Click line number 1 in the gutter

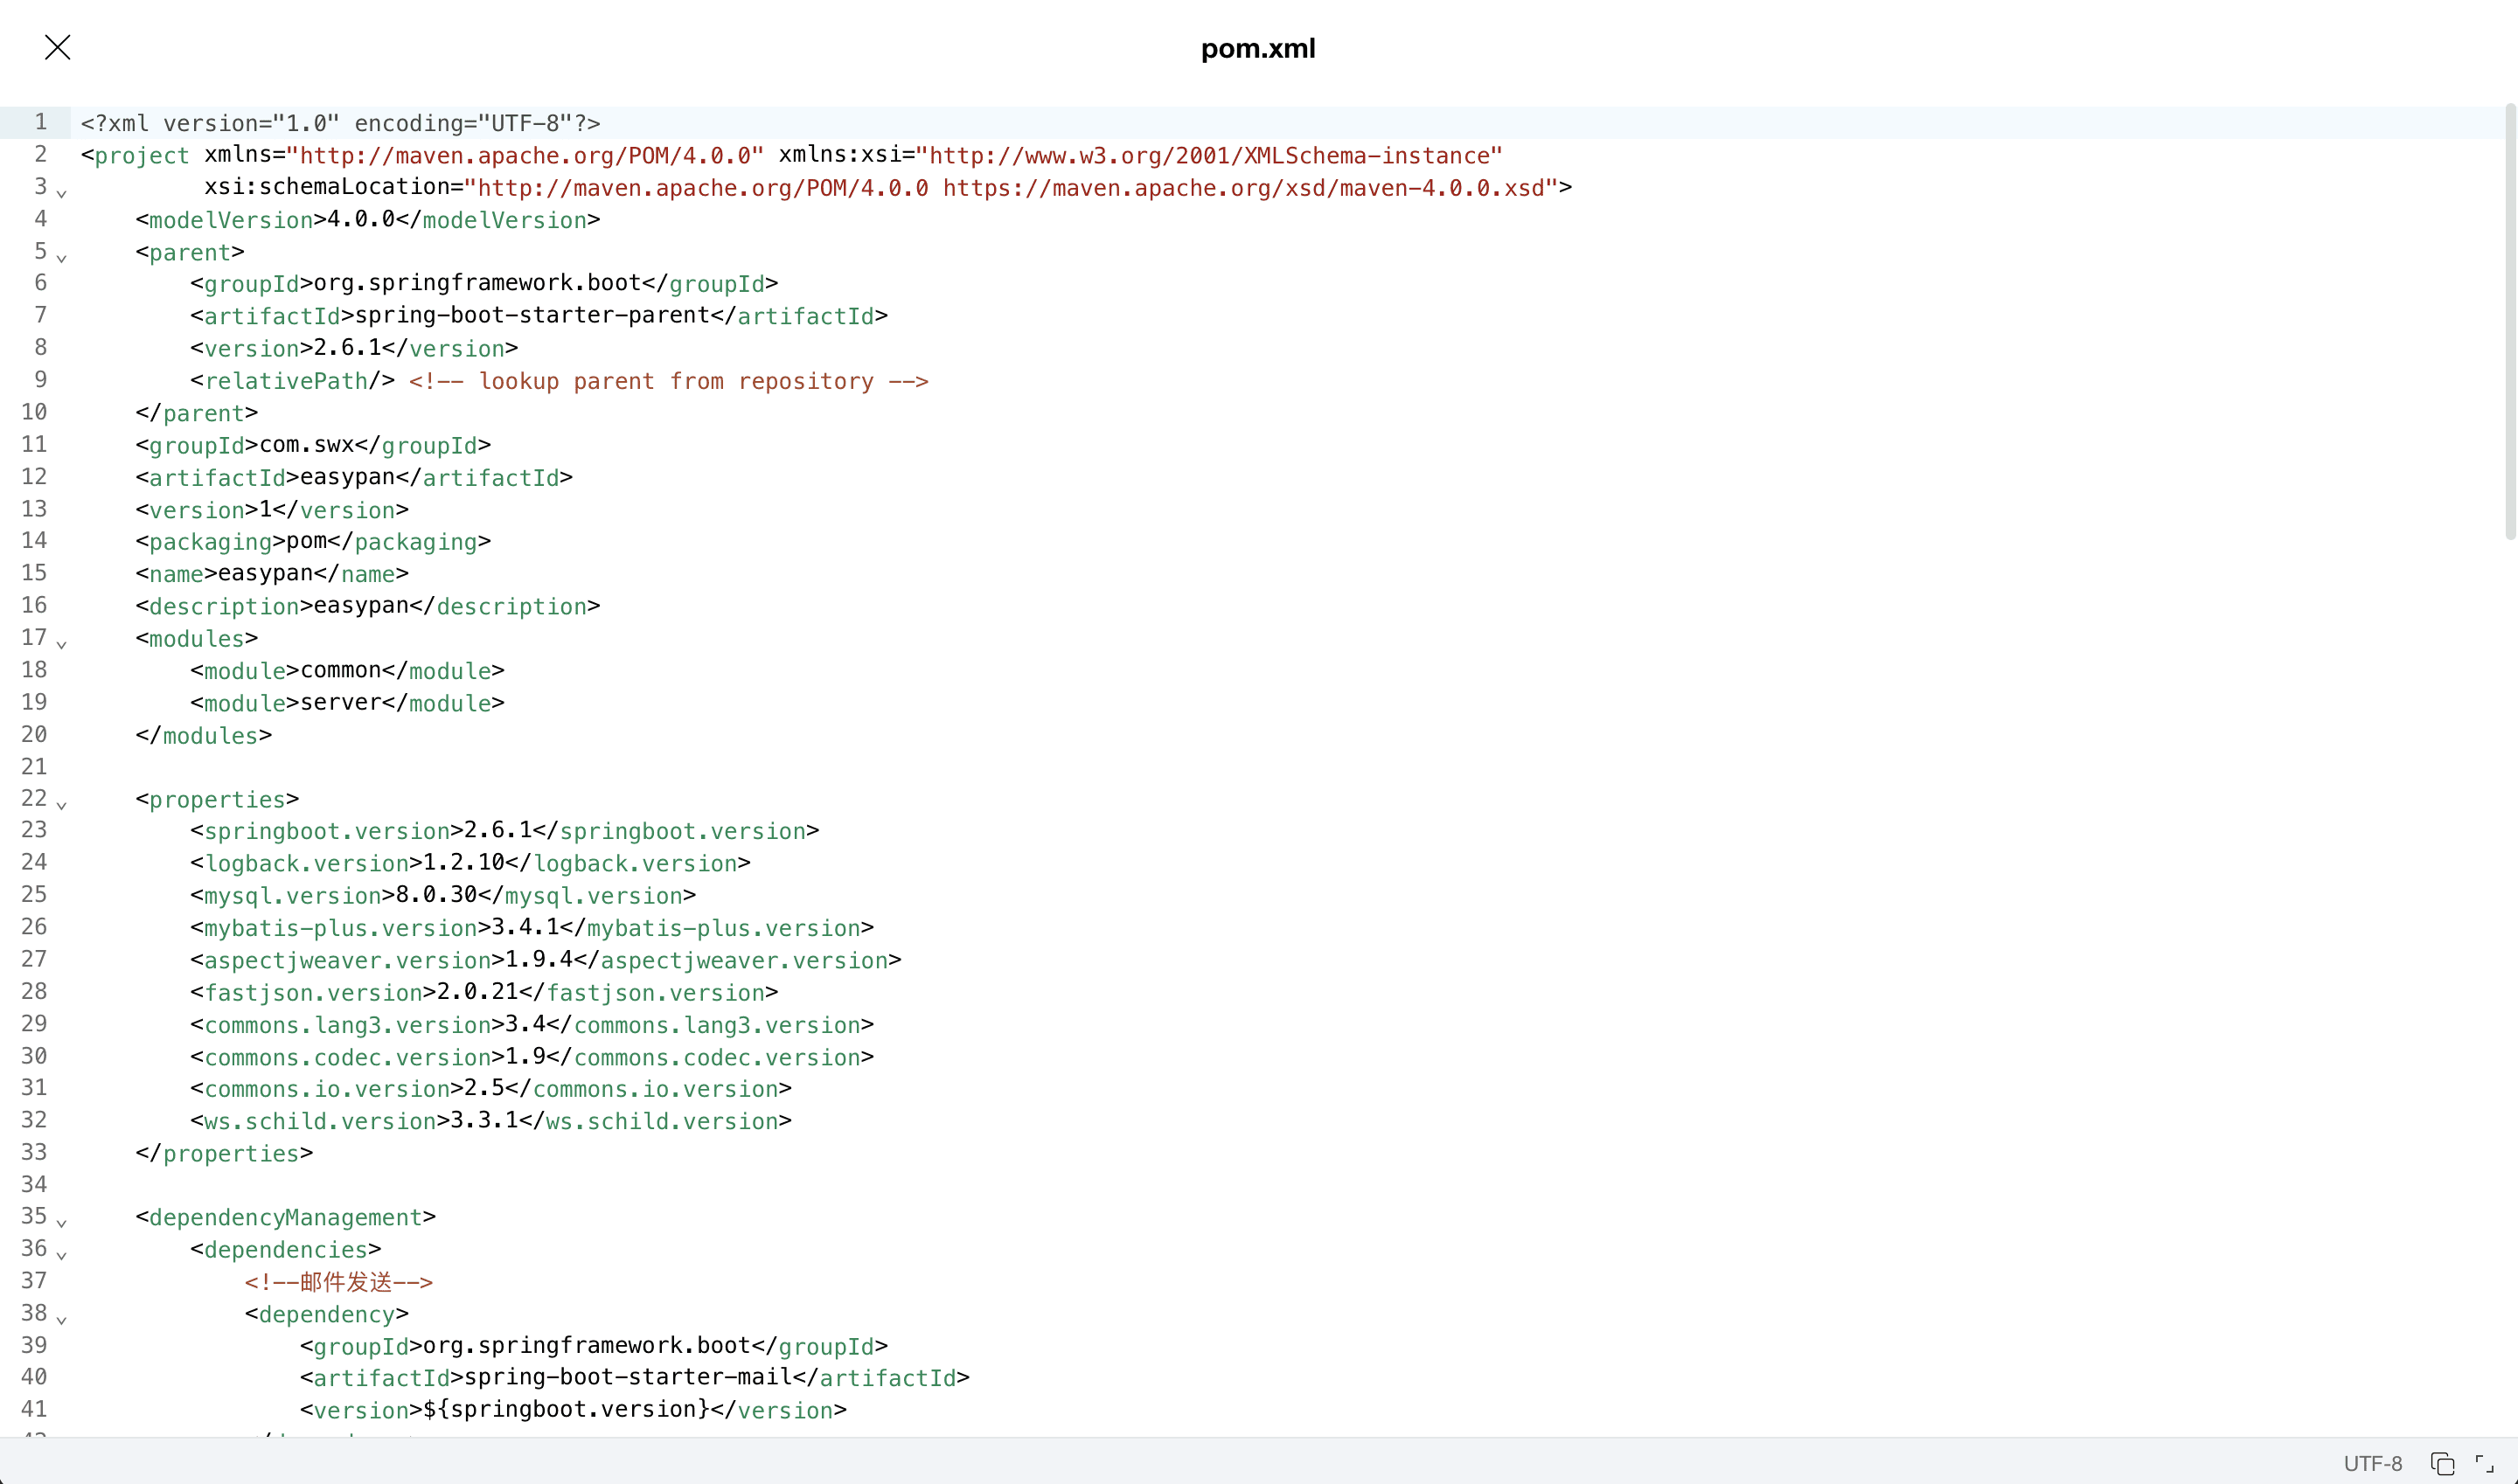(x=40, y=122)
